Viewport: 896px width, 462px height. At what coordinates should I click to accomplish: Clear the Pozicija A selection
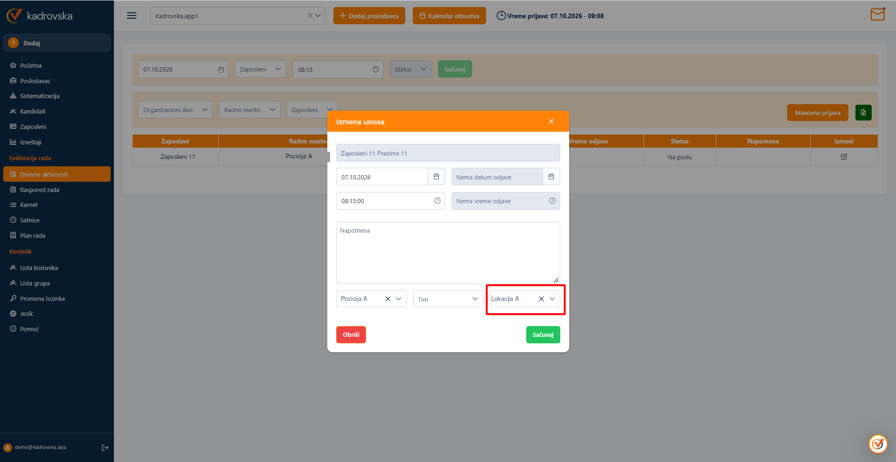pos(388,299)
